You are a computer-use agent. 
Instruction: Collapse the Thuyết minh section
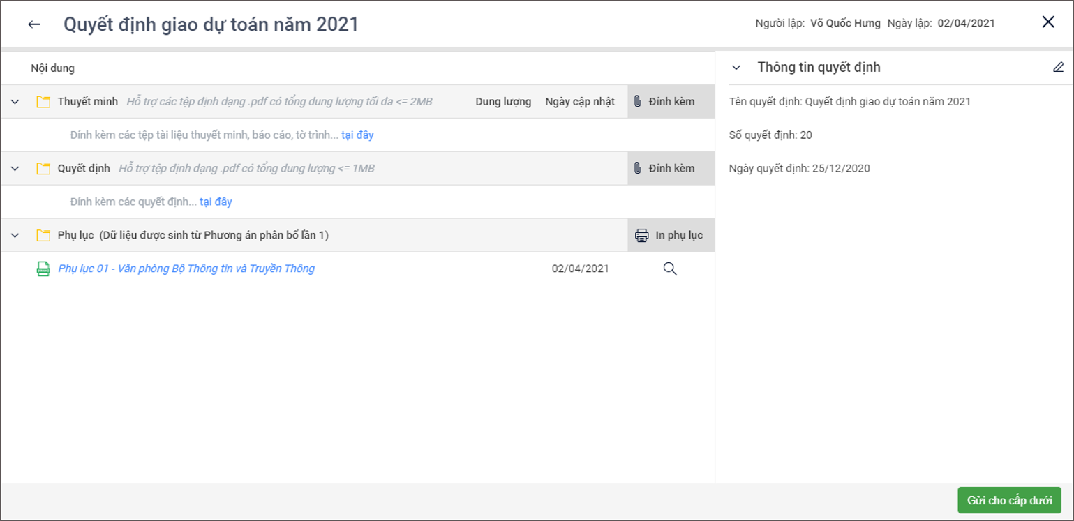pyautogui.click(x=15, y=102)
